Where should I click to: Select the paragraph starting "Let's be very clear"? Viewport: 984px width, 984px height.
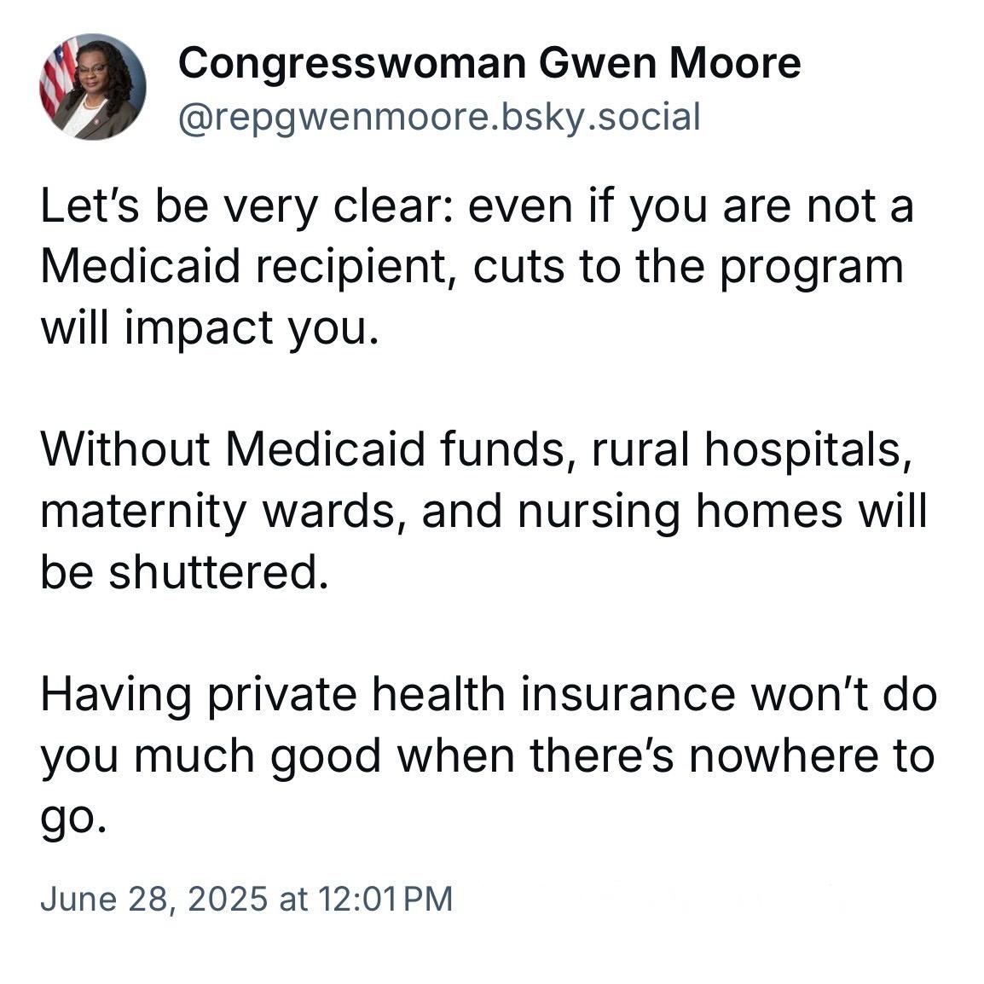(x=477, y=268)
